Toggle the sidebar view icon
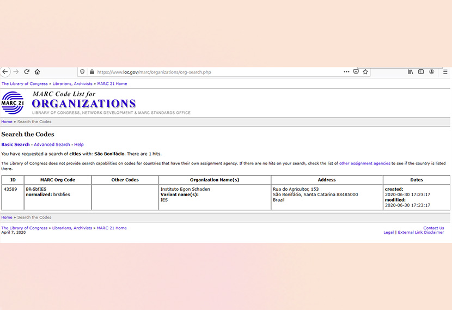 (421, 72)
